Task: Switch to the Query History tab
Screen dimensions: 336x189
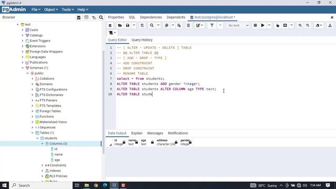Action: click(142, 40)
